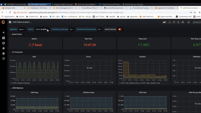The width and height of the screenshot is (201, 113).
Task: Switch to the prometheus GitHub tab
Action: pos(115,8)
